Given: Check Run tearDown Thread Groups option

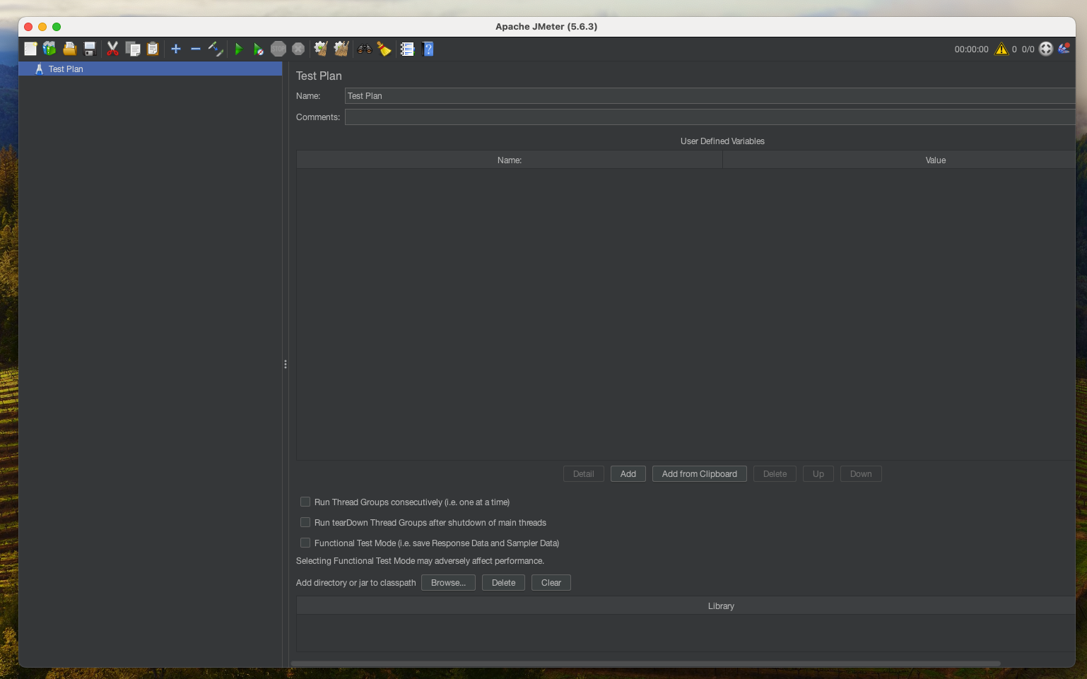Looking at the screenshot, I should (305, 522).
